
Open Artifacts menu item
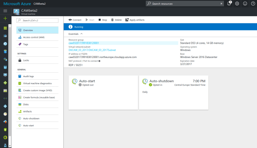point(37,111)
